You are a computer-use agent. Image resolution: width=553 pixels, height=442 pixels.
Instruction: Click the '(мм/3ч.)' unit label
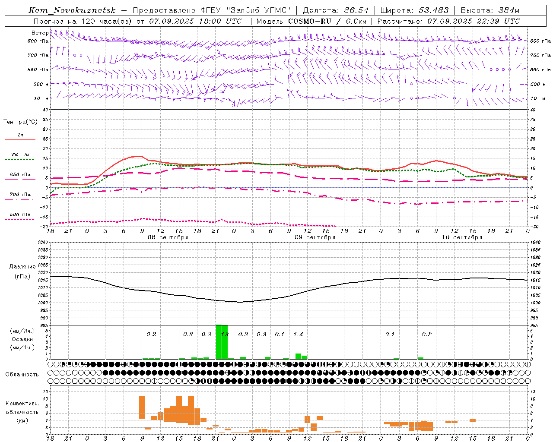click(x=22, y=331)
